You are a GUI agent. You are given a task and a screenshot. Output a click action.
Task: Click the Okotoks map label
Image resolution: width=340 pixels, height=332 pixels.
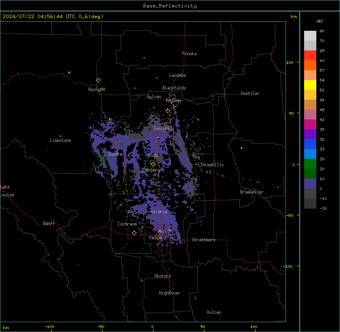pos(163,276)
